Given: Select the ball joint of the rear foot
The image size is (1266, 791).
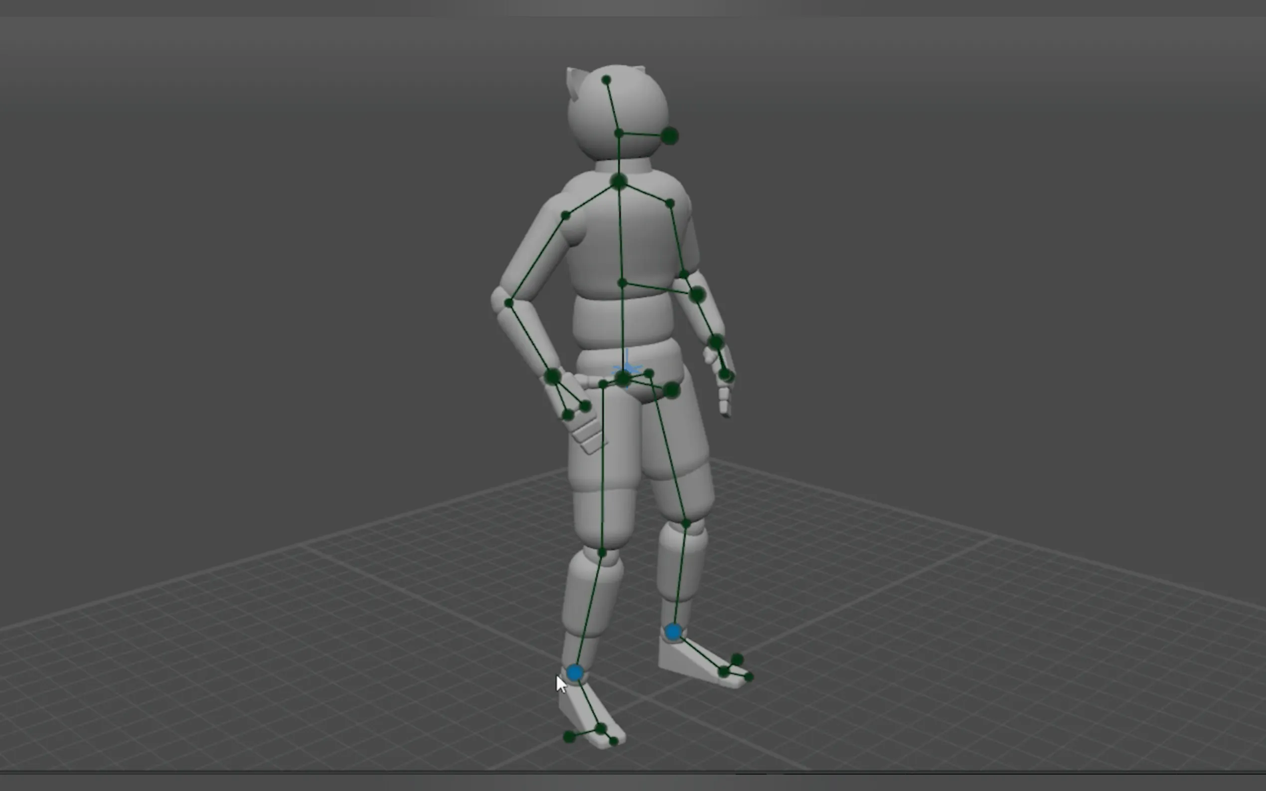Looking at the screenshot, I should point(724,672).
